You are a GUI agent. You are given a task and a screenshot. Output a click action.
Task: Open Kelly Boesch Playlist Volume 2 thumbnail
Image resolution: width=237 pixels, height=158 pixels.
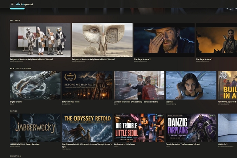coord(40,40)
